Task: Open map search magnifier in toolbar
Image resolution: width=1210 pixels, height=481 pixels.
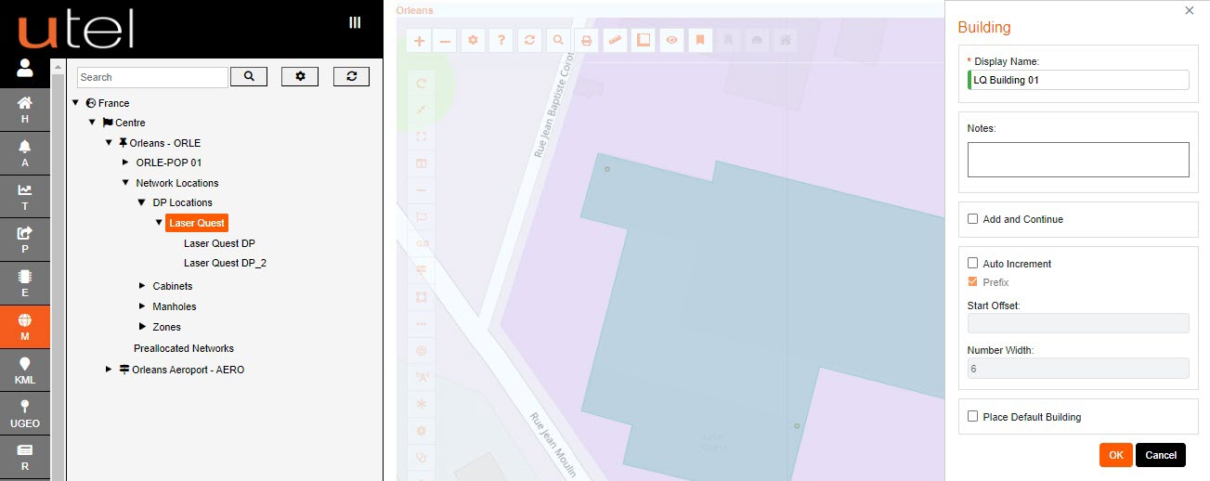Action: pyautogui.click(x=557, y=41)
